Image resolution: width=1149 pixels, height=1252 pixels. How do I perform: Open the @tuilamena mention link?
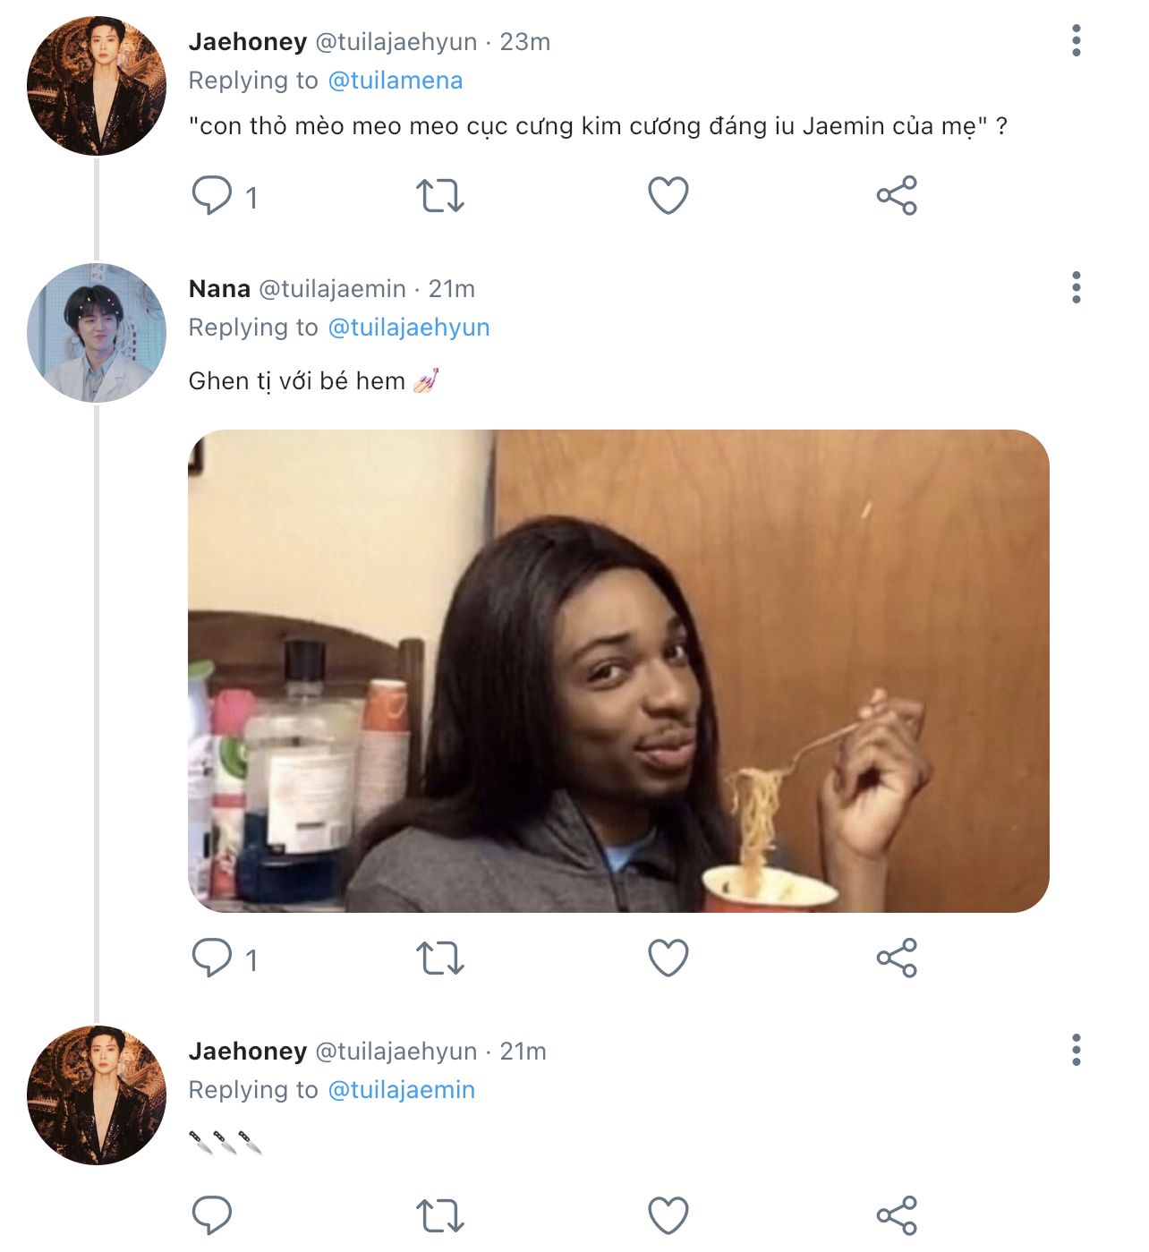[x=396, y=81]
